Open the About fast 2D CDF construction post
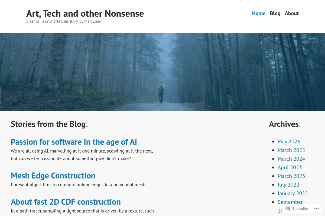 (x=66, y=202)
